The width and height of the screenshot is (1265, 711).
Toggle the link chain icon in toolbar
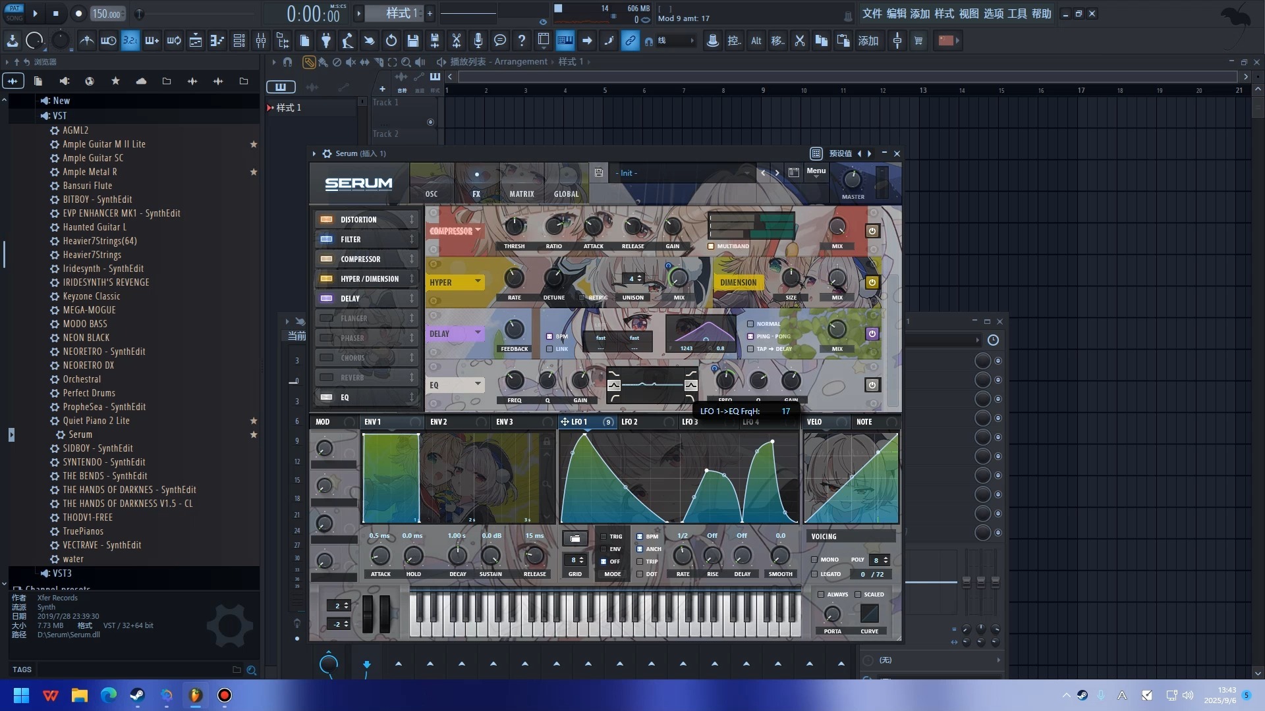tap(630, 41)
